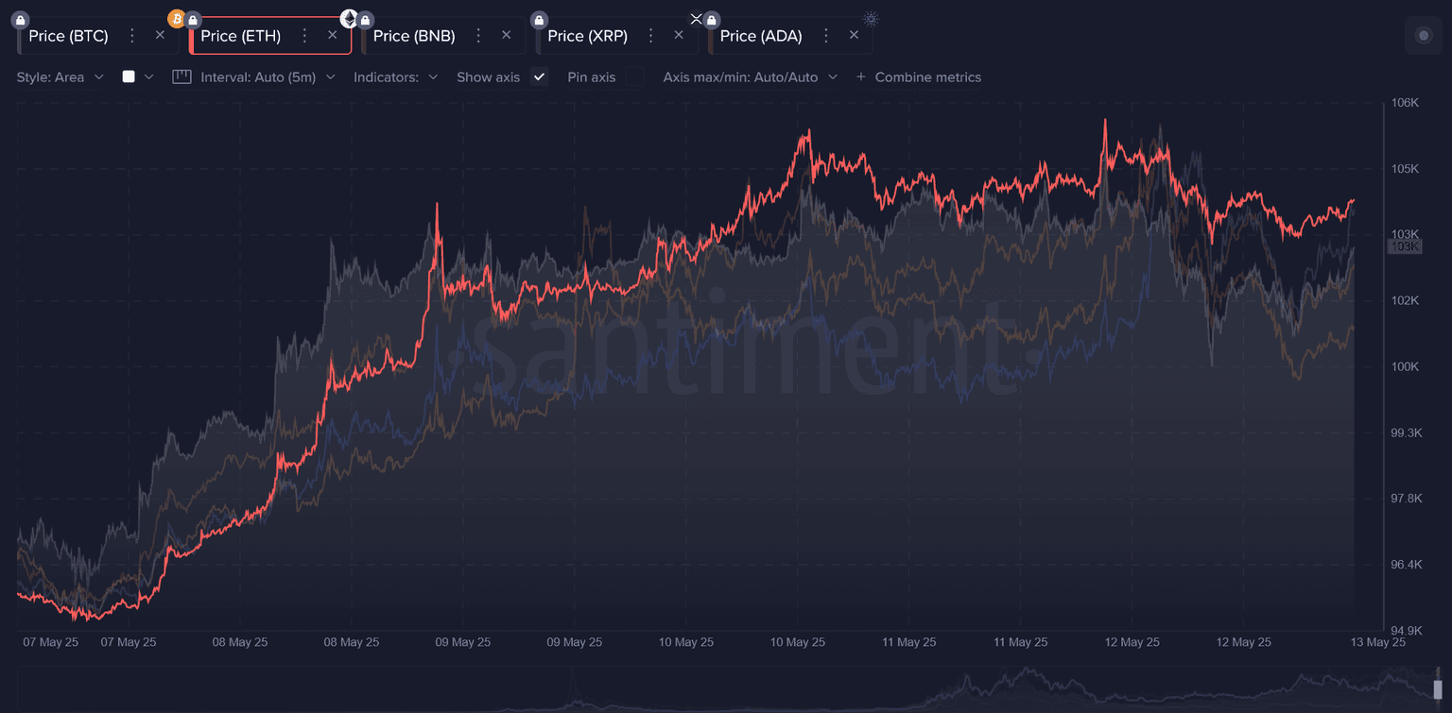The image size is (1452, 713).
Task: Select the Price (ADA) metric tab
Action: click(x=760, y=36)
